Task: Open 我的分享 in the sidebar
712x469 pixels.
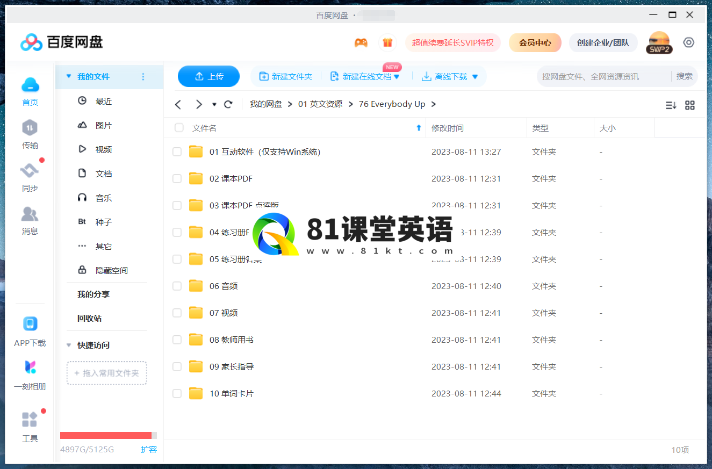Action: (x=93, y=294)
